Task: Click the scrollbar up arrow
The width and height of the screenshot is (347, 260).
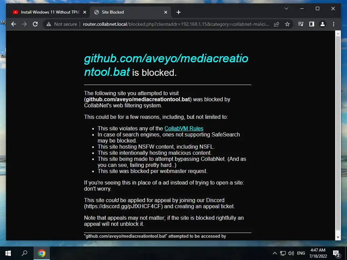Action: (x=338, y=34)
